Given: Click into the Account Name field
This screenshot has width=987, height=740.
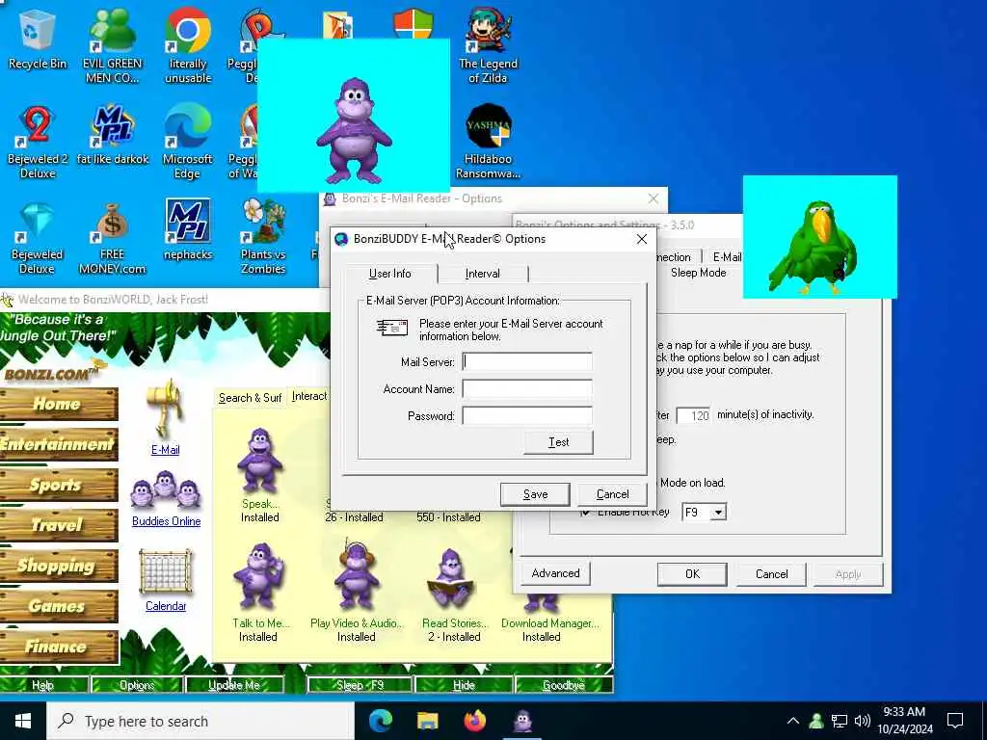Looking at the screenshot, I should pos(527,389).
